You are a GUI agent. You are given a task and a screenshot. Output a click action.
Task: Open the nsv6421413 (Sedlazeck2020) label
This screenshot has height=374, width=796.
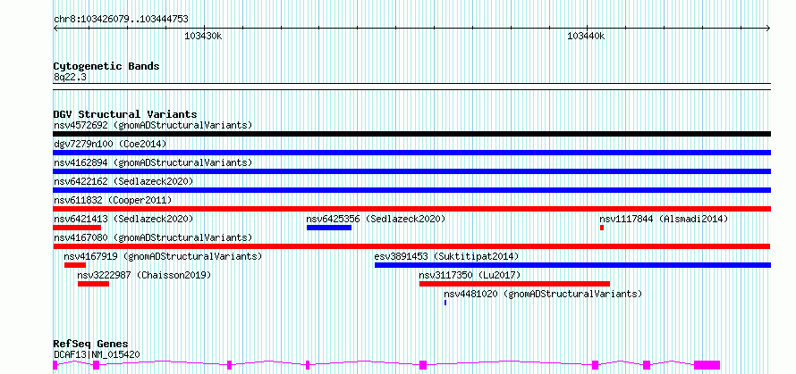coord(123,219)
